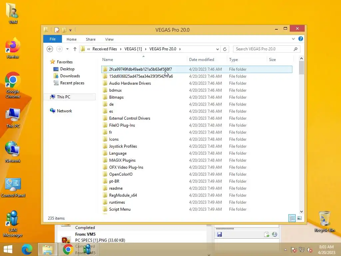Screen dimensions: 341x256
Task: Expand the ribbon chevron
Action: pyautogui.click(x=293, y=39)
